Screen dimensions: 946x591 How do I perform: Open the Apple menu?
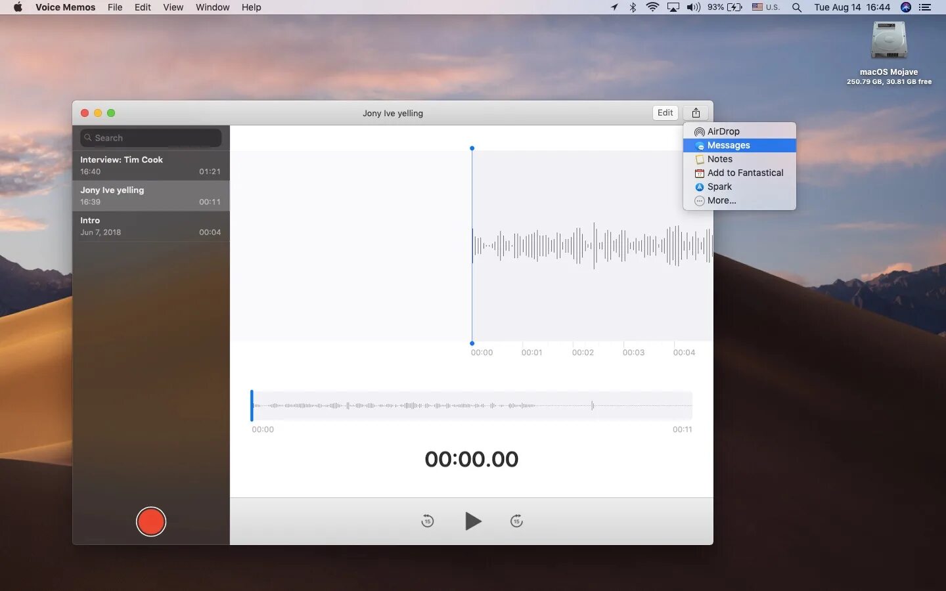click(x=18, y=7)
